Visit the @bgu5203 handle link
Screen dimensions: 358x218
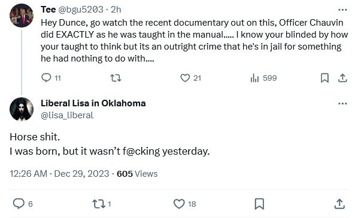pyautogui.click(x=81, y=10)
